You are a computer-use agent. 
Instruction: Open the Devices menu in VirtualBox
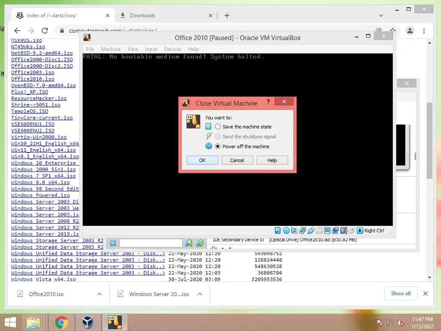click(173, 49)
